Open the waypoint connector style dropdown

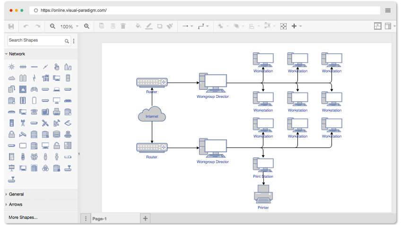click(x=203, y=26)
